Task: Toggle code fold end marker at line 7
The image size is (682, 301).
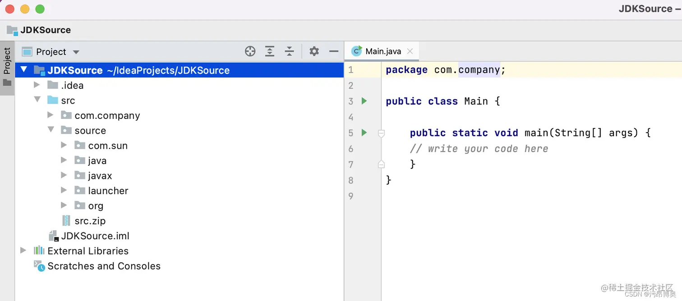Action: (381, 164)
